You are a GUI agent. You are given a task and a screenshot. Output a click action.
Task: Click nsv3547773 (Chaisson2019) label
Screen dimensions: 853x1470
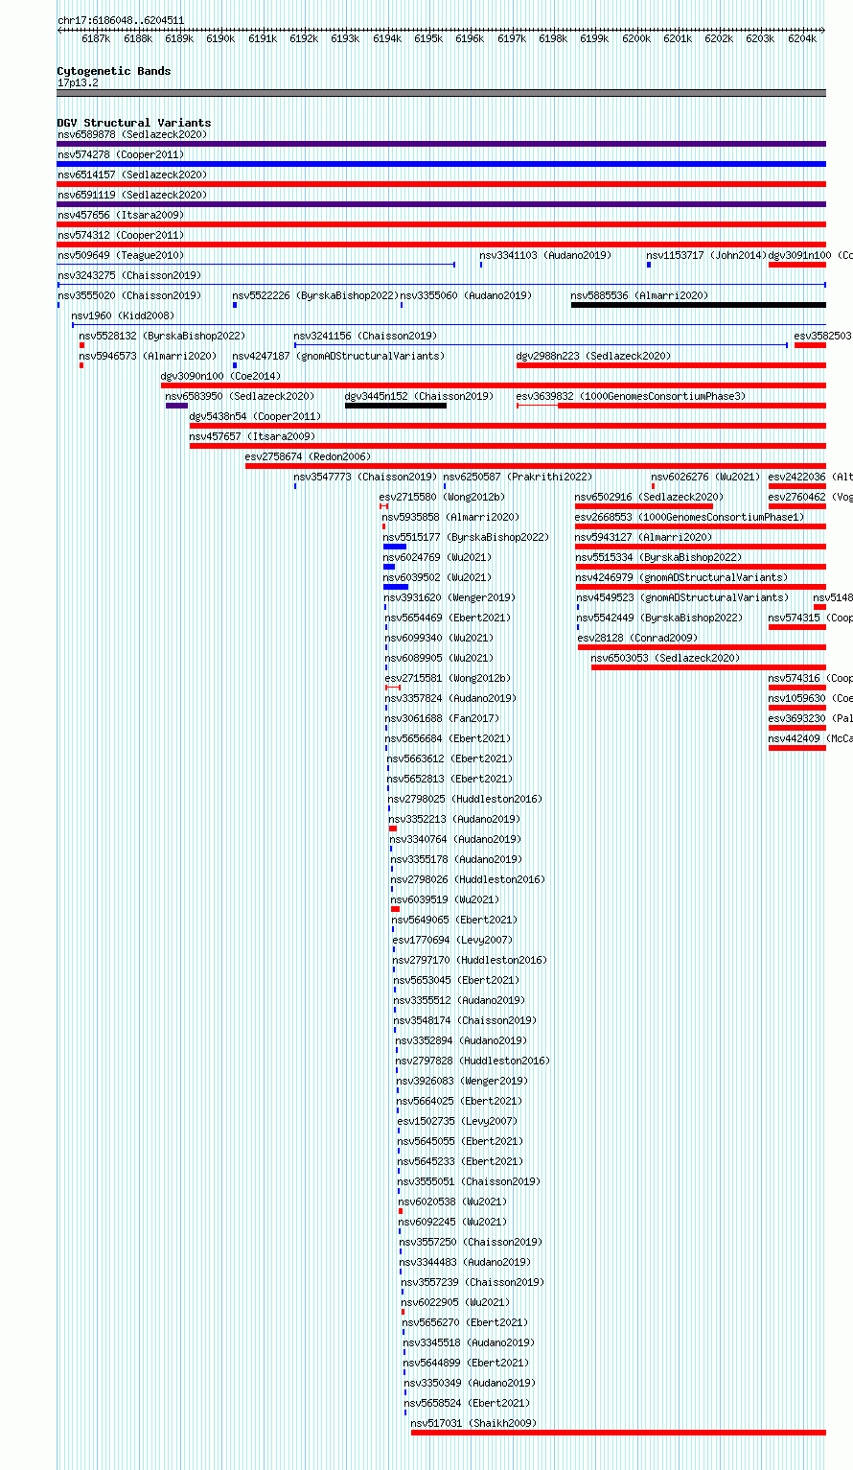365,478
